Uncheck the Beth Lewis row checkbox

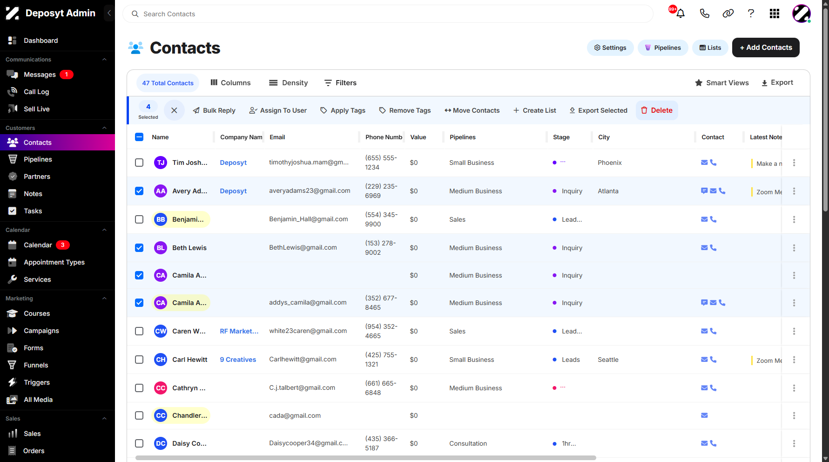click(x=139, y=248)
